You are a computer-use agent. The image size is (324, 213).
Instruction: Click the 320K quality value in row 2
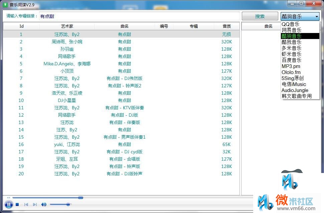(226, 42)
